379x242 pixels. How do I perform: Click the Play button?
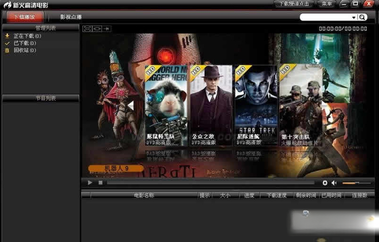(x=90, y=183)
